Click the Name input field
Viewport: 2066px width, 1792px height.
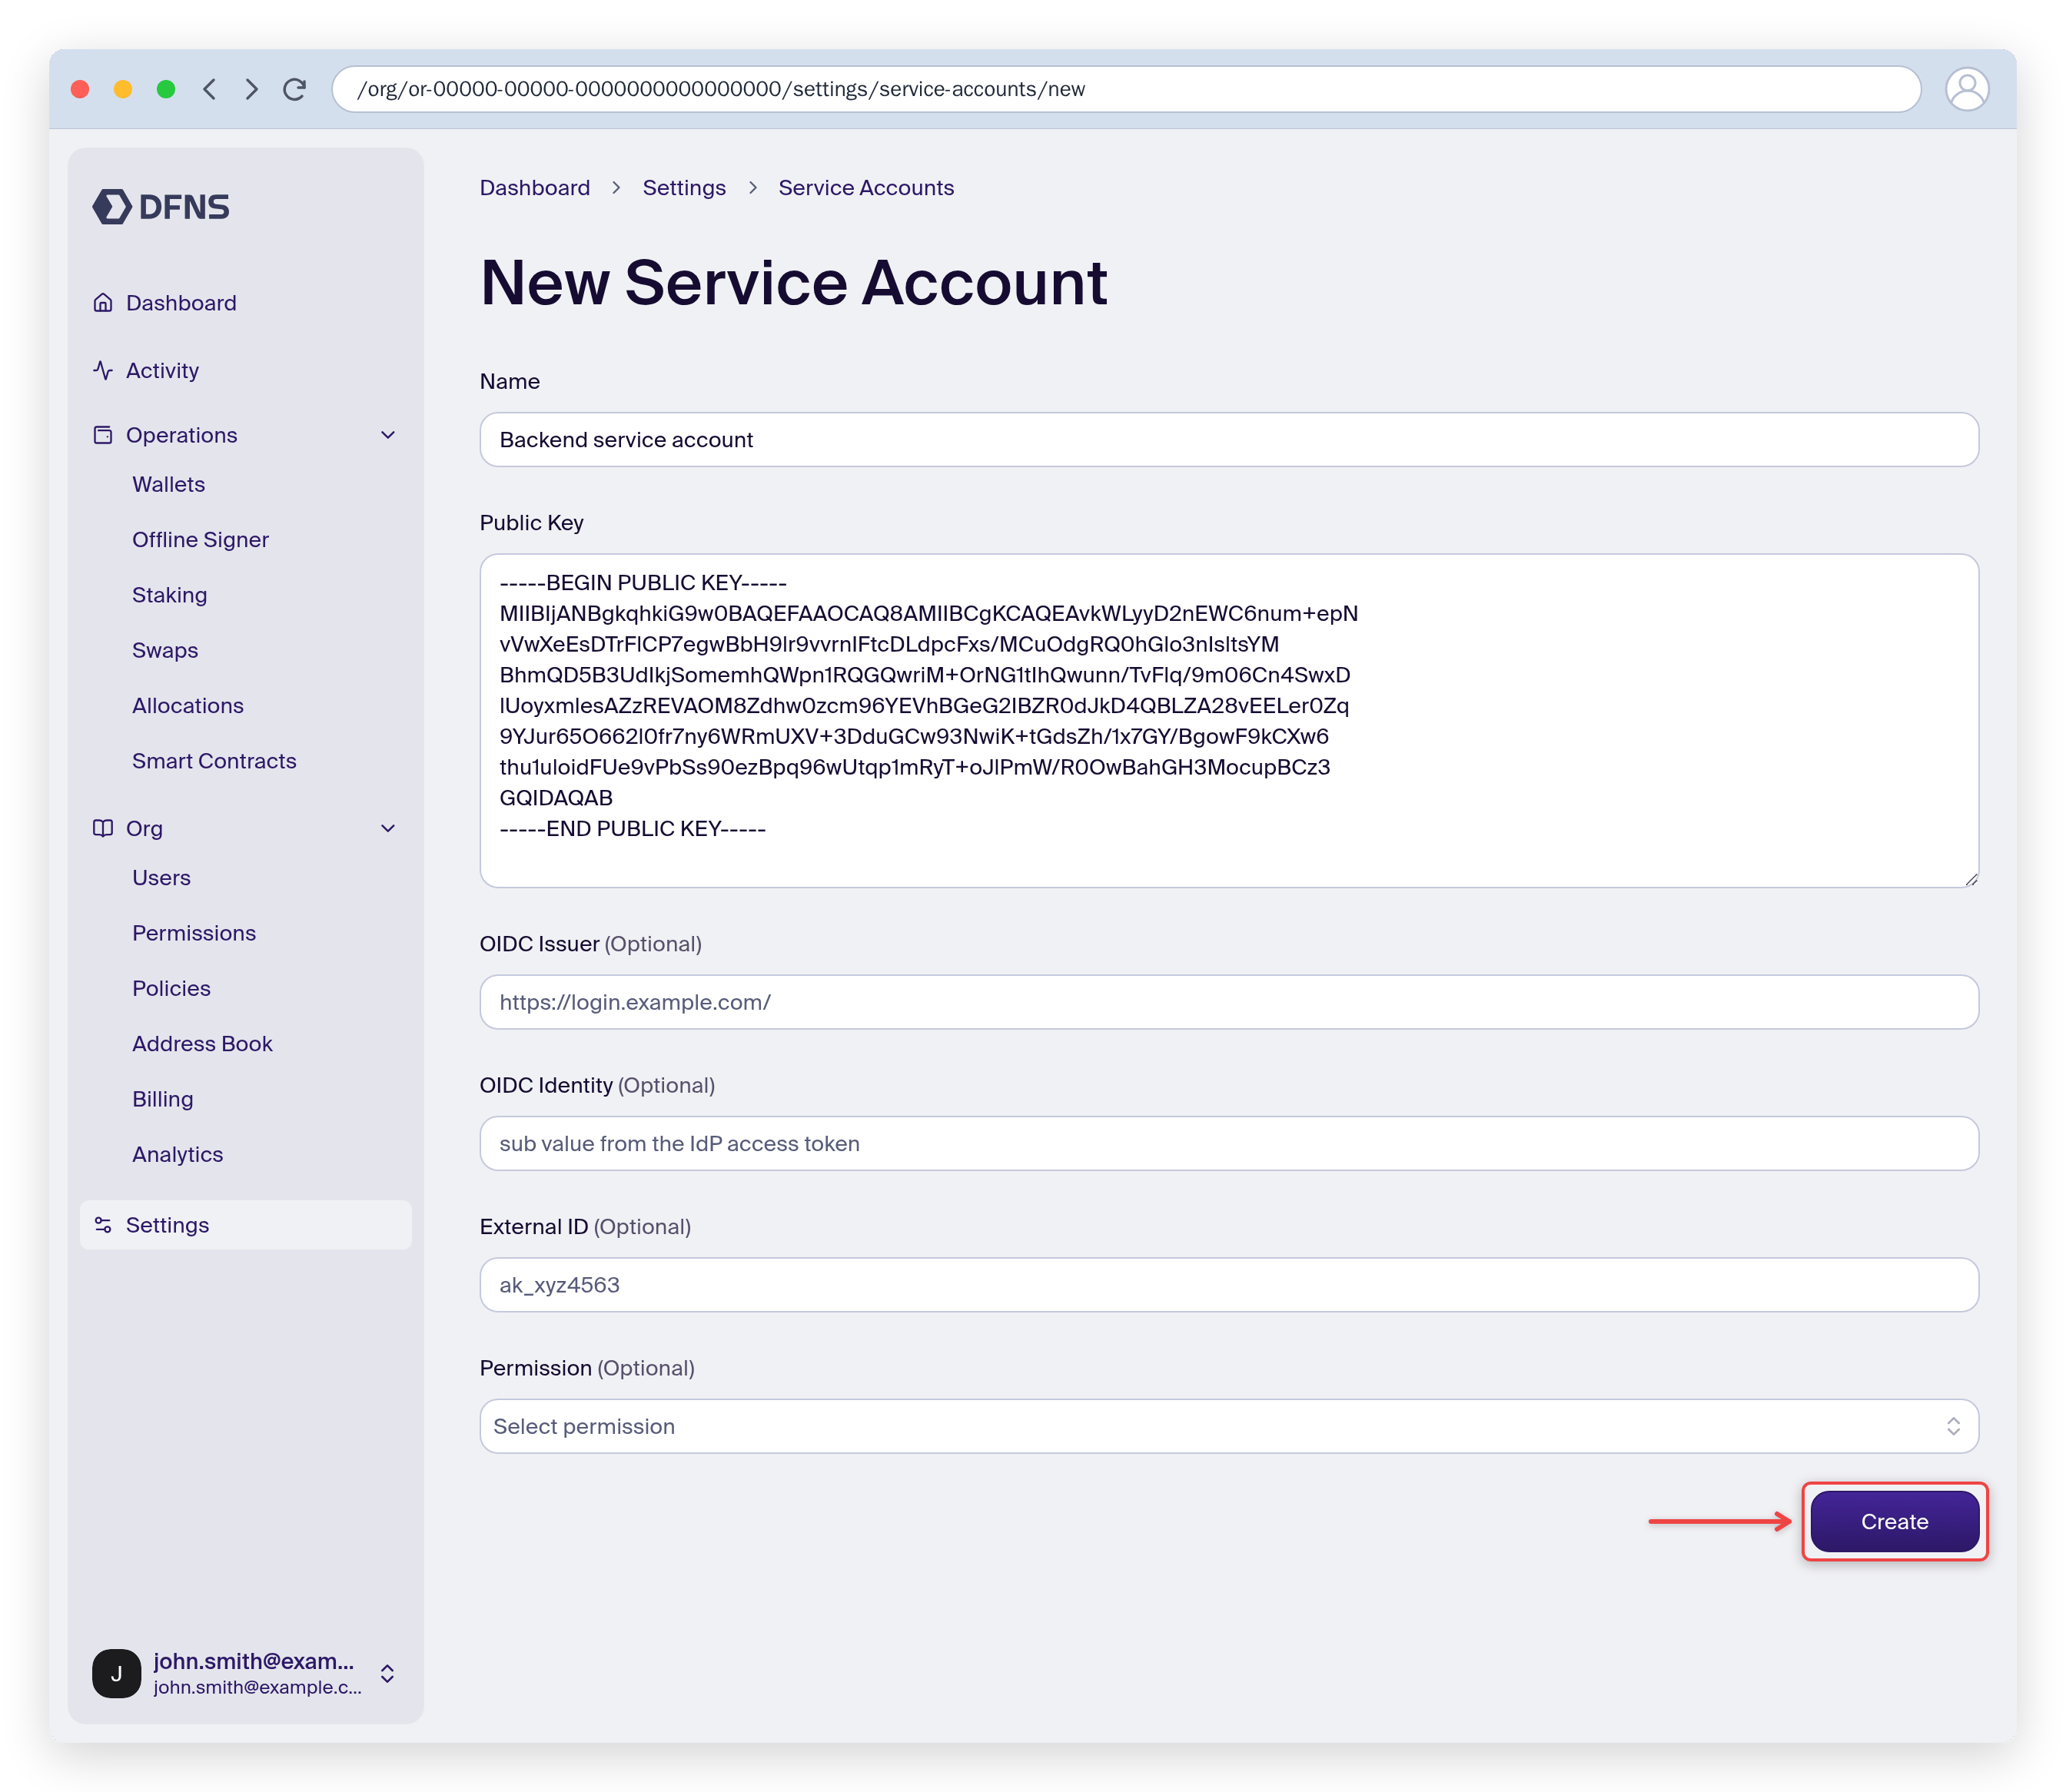1228,440
